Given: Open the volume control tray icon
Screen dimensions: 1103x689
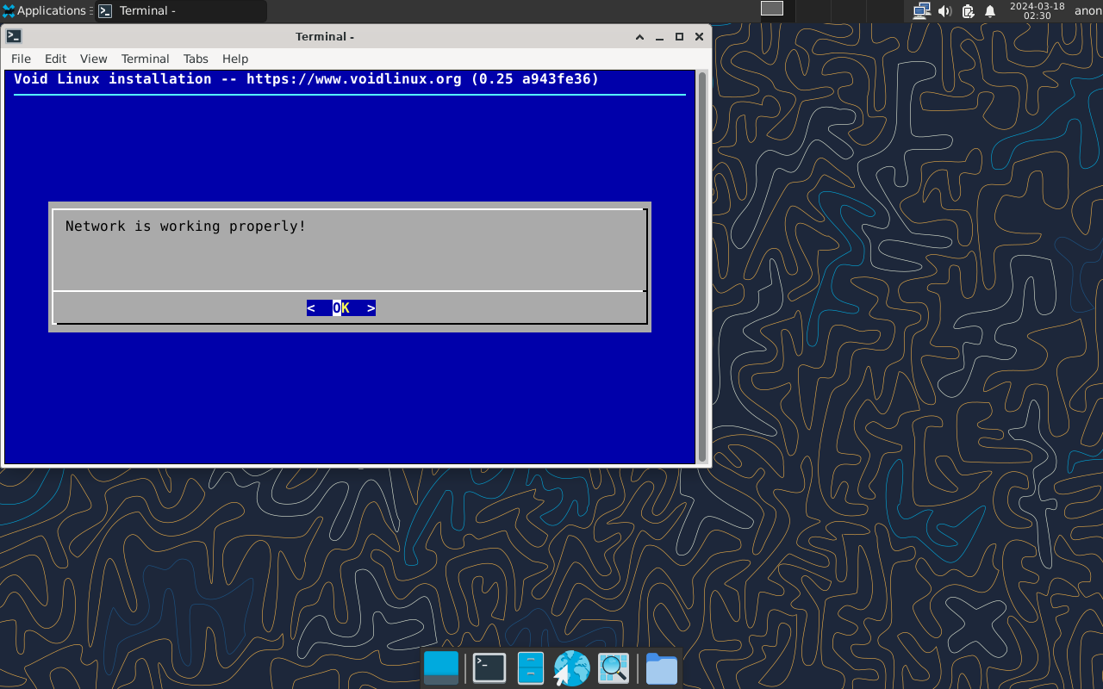Looking at the screenshot, I should 944,11.
